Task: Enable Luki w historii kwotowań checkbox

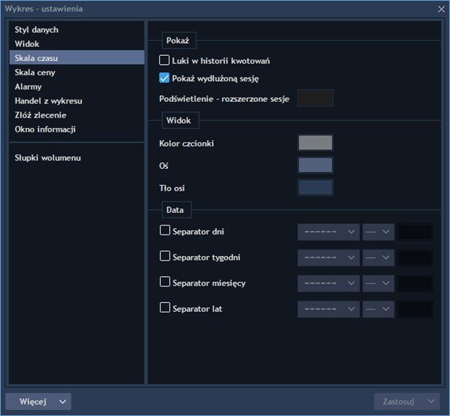Action: tap(164, 60)
